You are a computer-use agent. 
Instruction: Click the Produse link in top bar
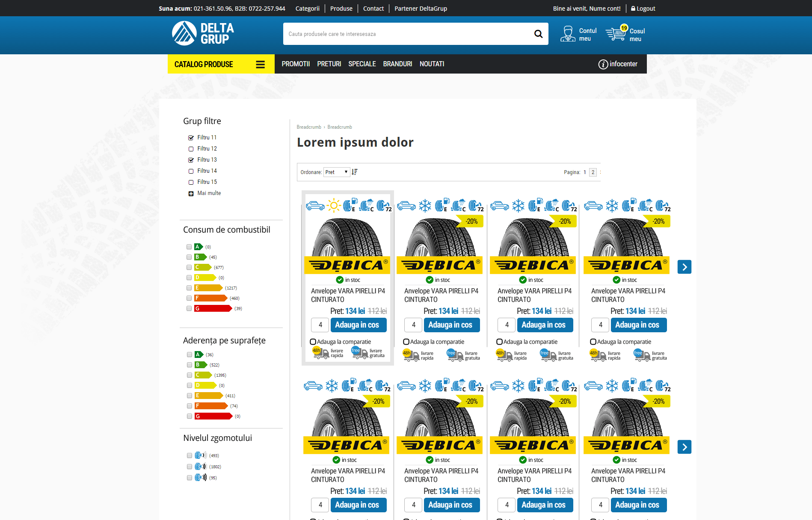click(x=341, y=9)
